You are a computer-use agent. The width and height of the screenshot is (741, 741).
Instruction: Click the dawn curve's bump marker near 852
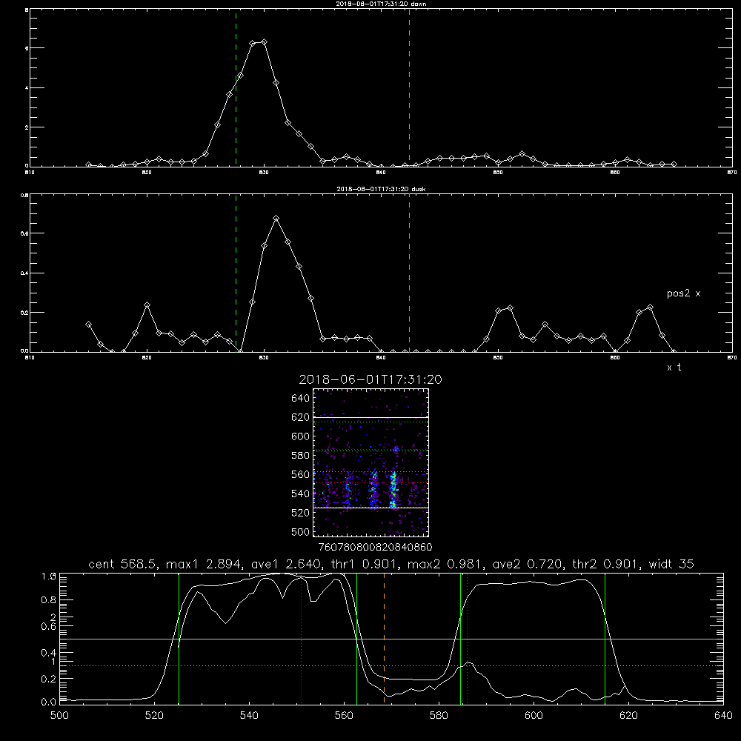[522, 154]
